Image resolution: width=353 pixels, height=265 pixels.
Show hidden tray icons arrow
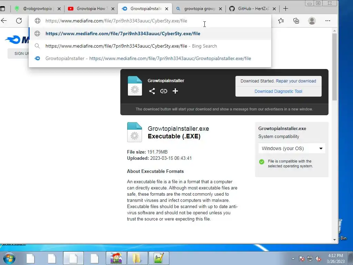[293, 258]
